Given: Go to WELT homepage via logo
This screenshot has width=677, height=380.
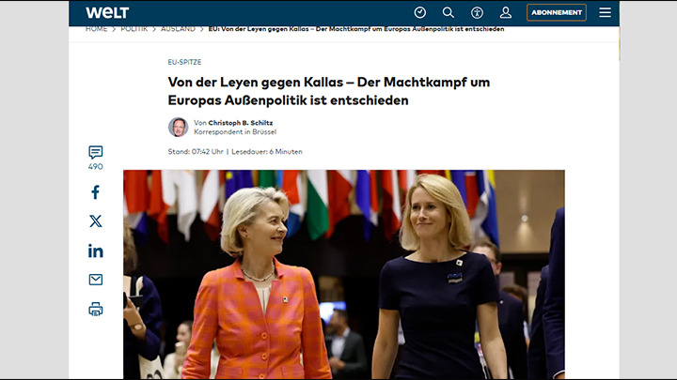Looking at the screenshot, I should pos(107,13).
